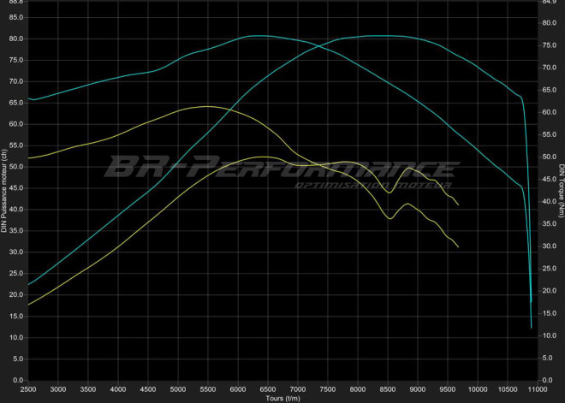Click the 80.0 label on left power axis

[x=16, y=39]
